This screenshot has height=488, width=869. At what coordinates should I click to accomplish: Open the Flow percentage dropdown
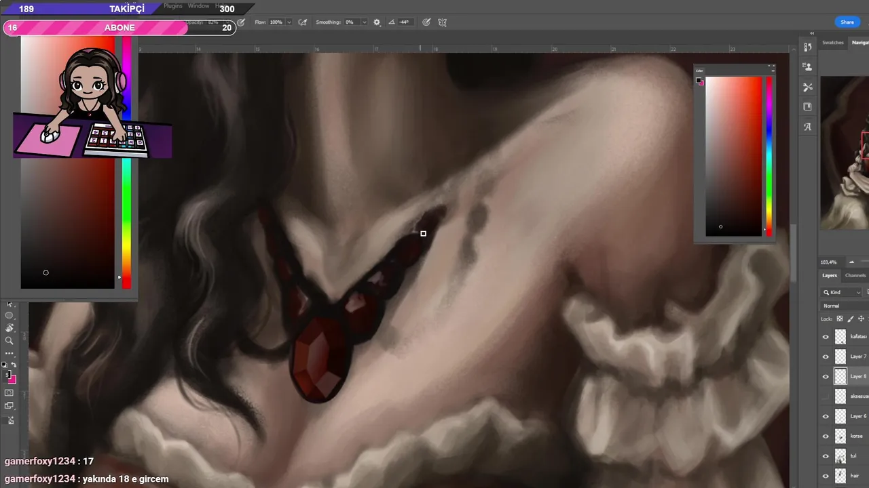tap(289, 22)
